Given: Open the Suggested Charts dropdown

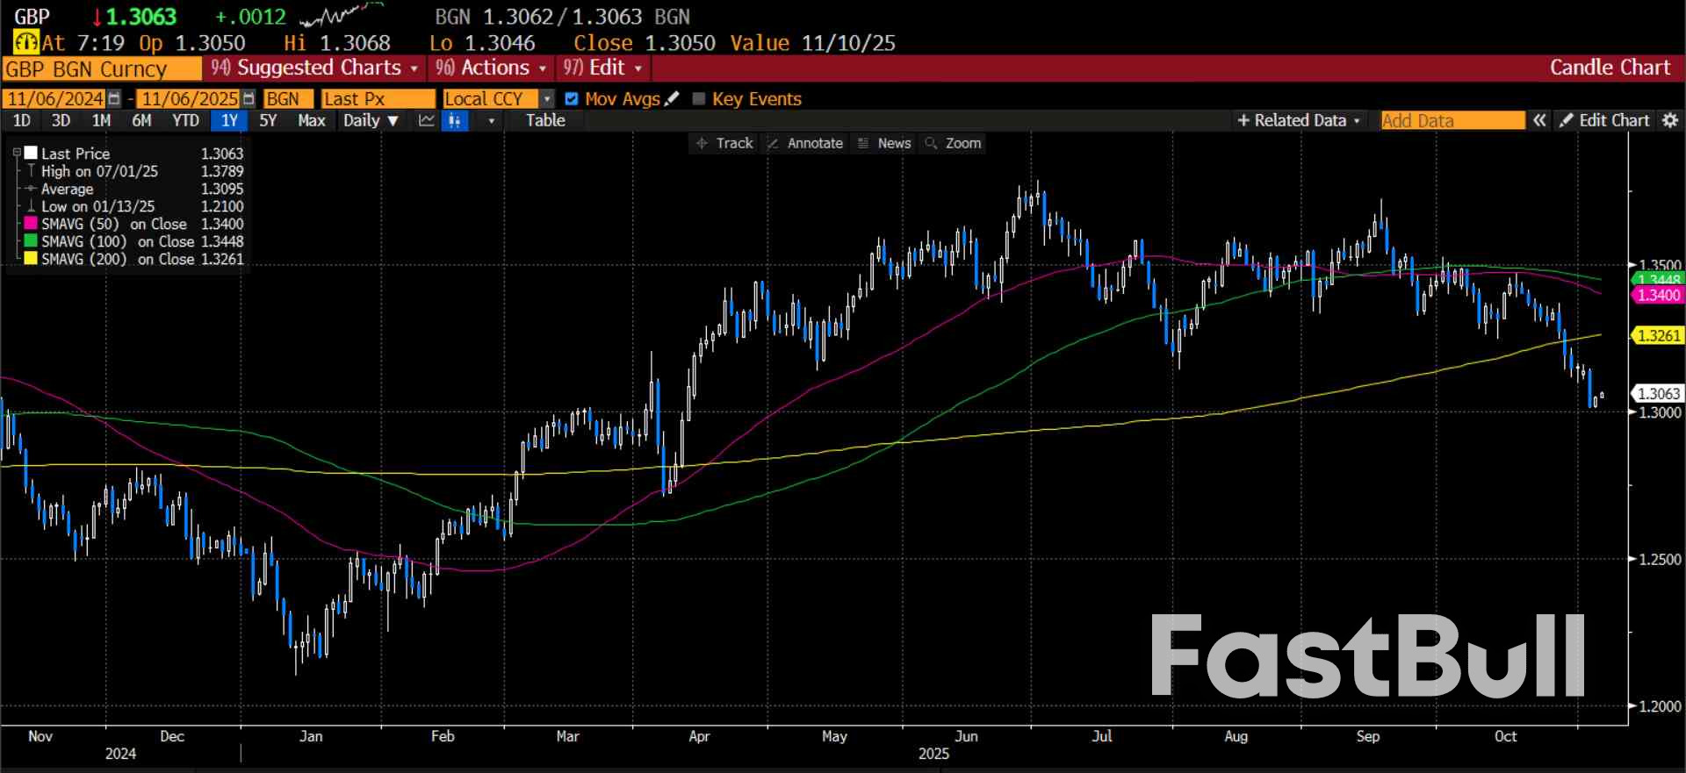Looking at the screenshot, I should (314, 68).
